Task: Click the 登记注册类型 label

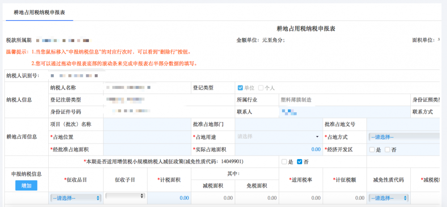Action: click(66, 100)
